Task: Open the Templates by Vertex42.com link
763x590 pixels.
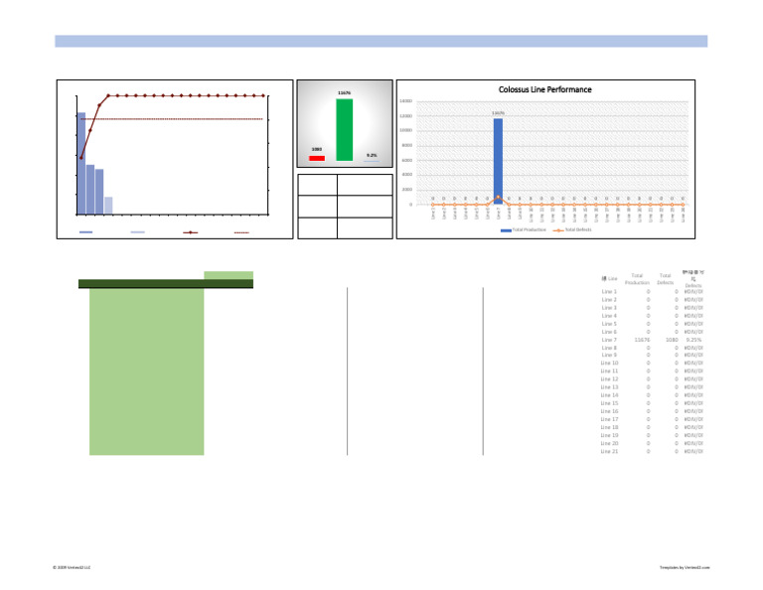Action: (685, 567)
